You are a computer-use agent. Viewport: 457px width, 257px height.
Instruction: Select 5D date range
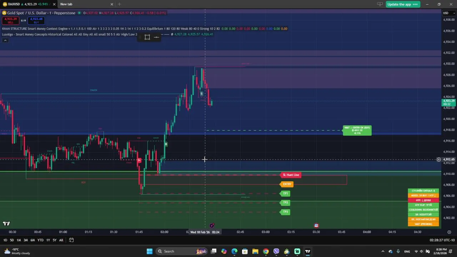coord(12,240)
